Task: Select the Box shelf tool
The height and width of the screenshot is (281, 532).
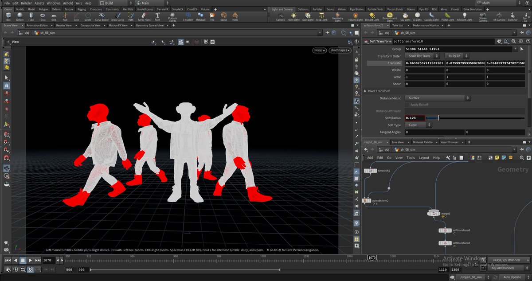Action: pyautogui.click(x=8, y=17)
